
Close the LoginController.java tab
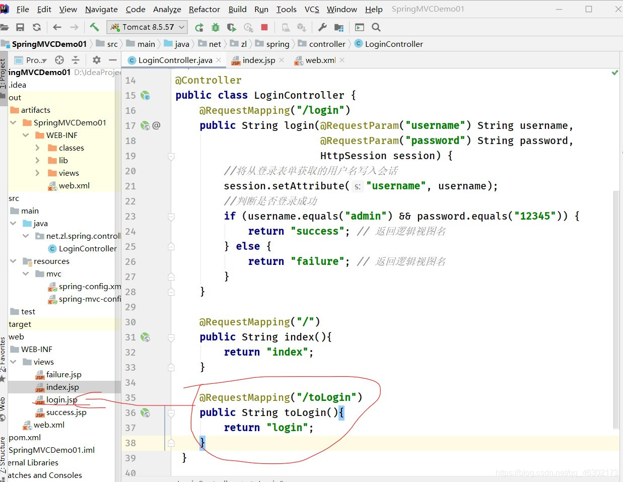pos(219,60)
